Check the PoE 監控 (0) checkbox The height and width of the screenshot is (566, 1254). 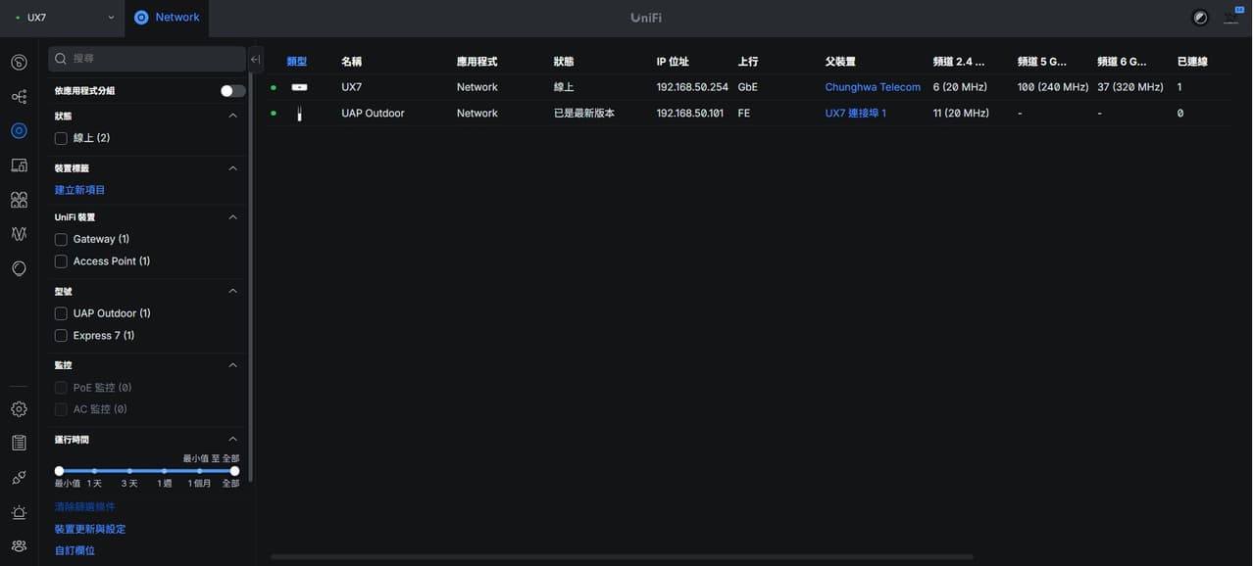[61, 388]
